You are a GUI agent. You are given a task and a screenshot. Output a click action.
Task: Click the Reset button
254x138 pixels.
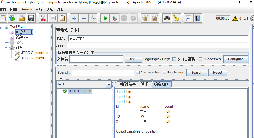[218, 73]
